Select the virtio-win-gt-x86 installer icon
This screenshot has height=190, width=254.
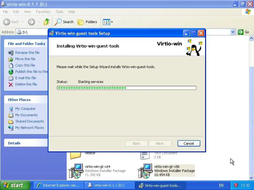pos(145,171)
